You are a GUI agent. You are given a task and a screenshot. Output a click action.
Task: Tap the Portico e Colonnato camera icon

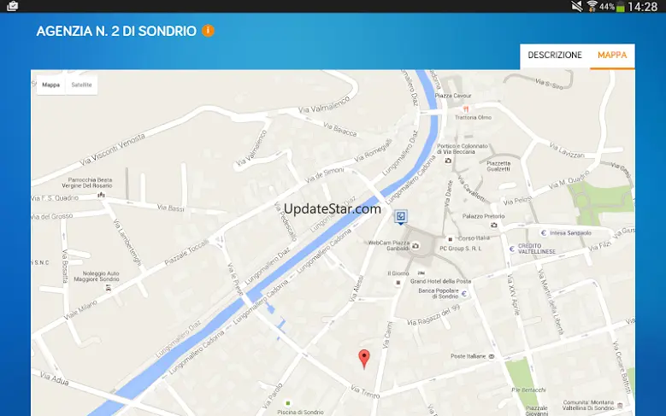(x=448, y=161)
